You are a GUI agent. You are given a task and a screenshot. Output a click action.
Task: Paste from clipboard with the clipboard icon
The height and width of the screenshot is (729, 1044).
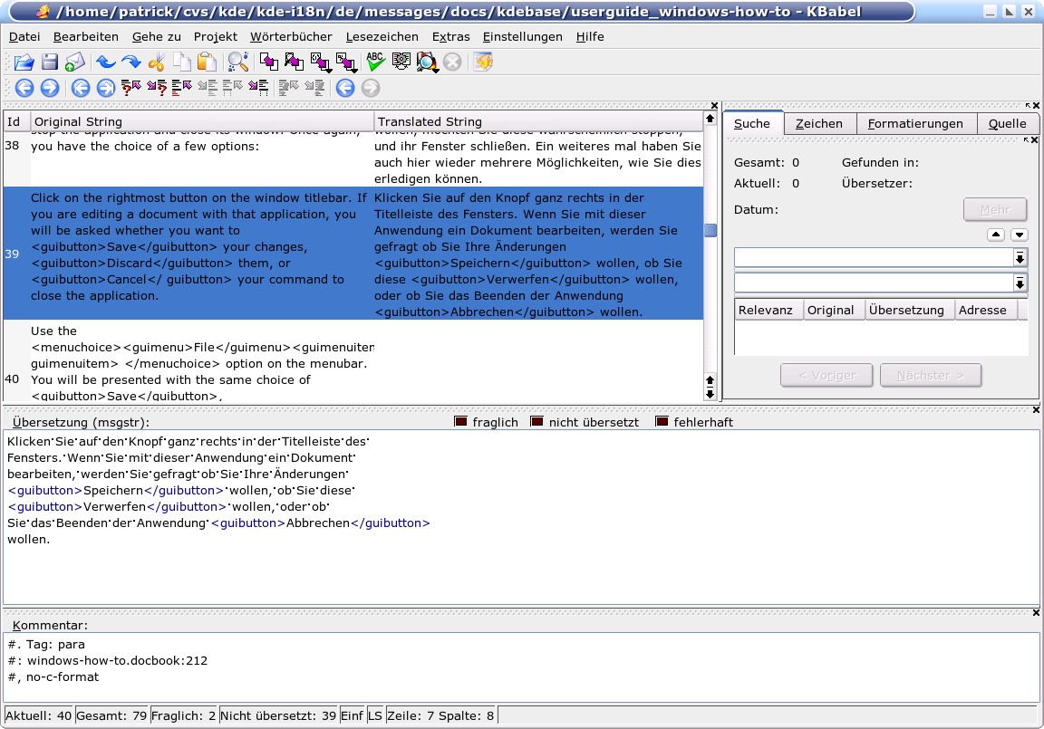coord(207,62)
